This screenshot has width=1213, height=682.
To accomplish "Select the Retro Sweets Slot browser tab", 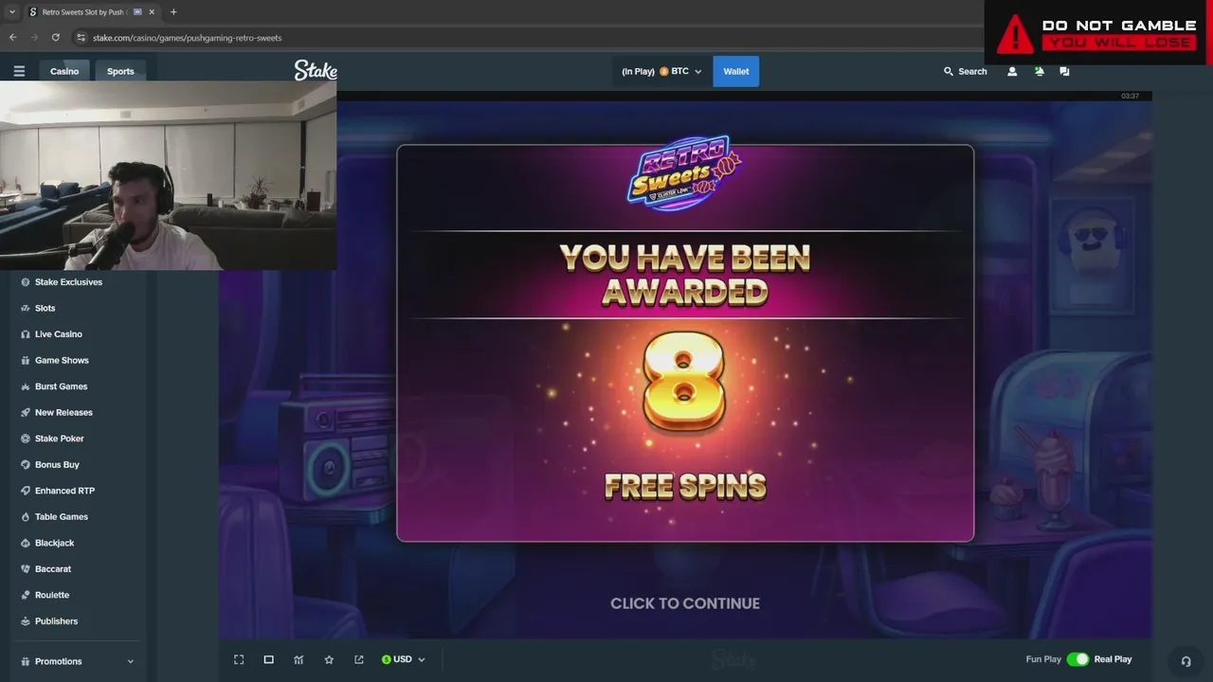I will (x=83, y=12).
